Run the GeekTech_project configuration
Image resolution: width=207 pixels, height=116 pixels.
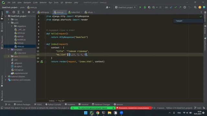(140, 7)
